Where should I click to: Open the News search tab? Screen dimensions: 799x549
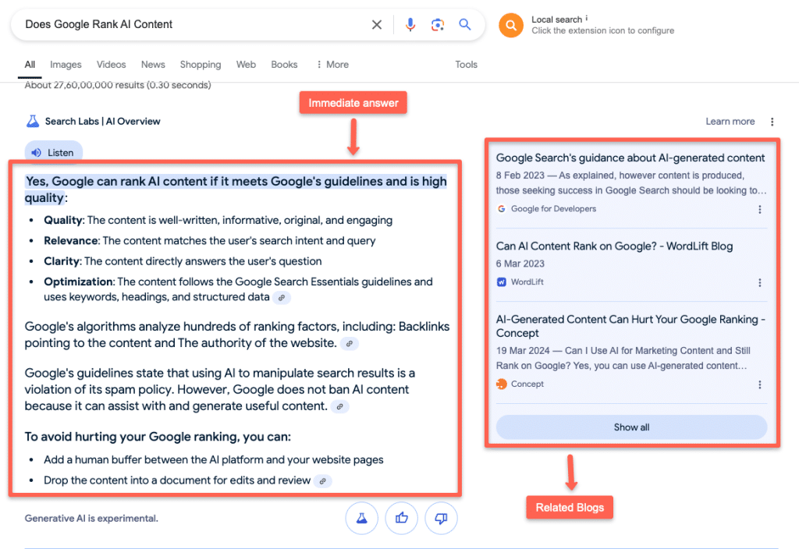tap(153, 65)
